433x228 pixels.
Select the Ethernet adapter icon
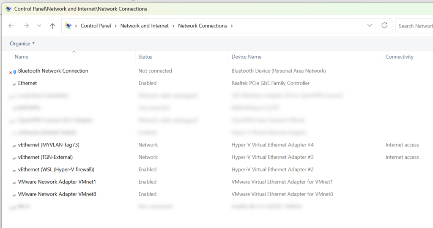(x=14, y=84)
